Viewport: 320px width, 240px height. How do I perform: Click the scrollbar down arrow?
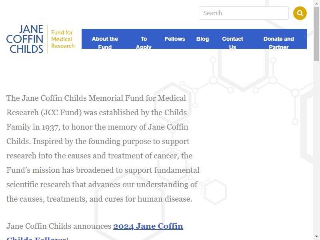click(316, 237)
